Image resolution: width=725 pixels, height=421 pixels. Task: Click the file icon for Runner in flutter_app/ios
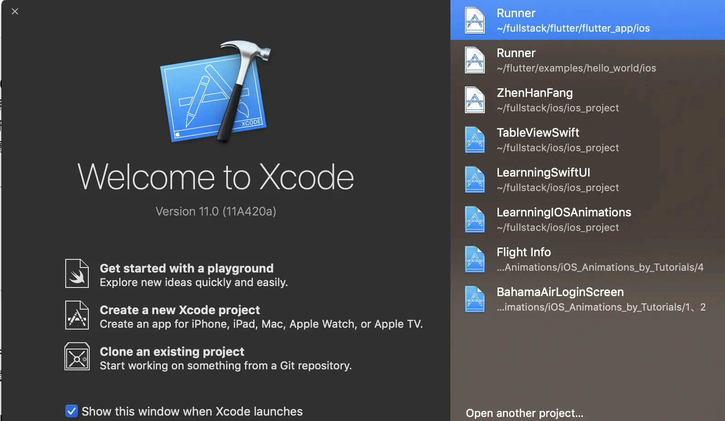(475, 20)
